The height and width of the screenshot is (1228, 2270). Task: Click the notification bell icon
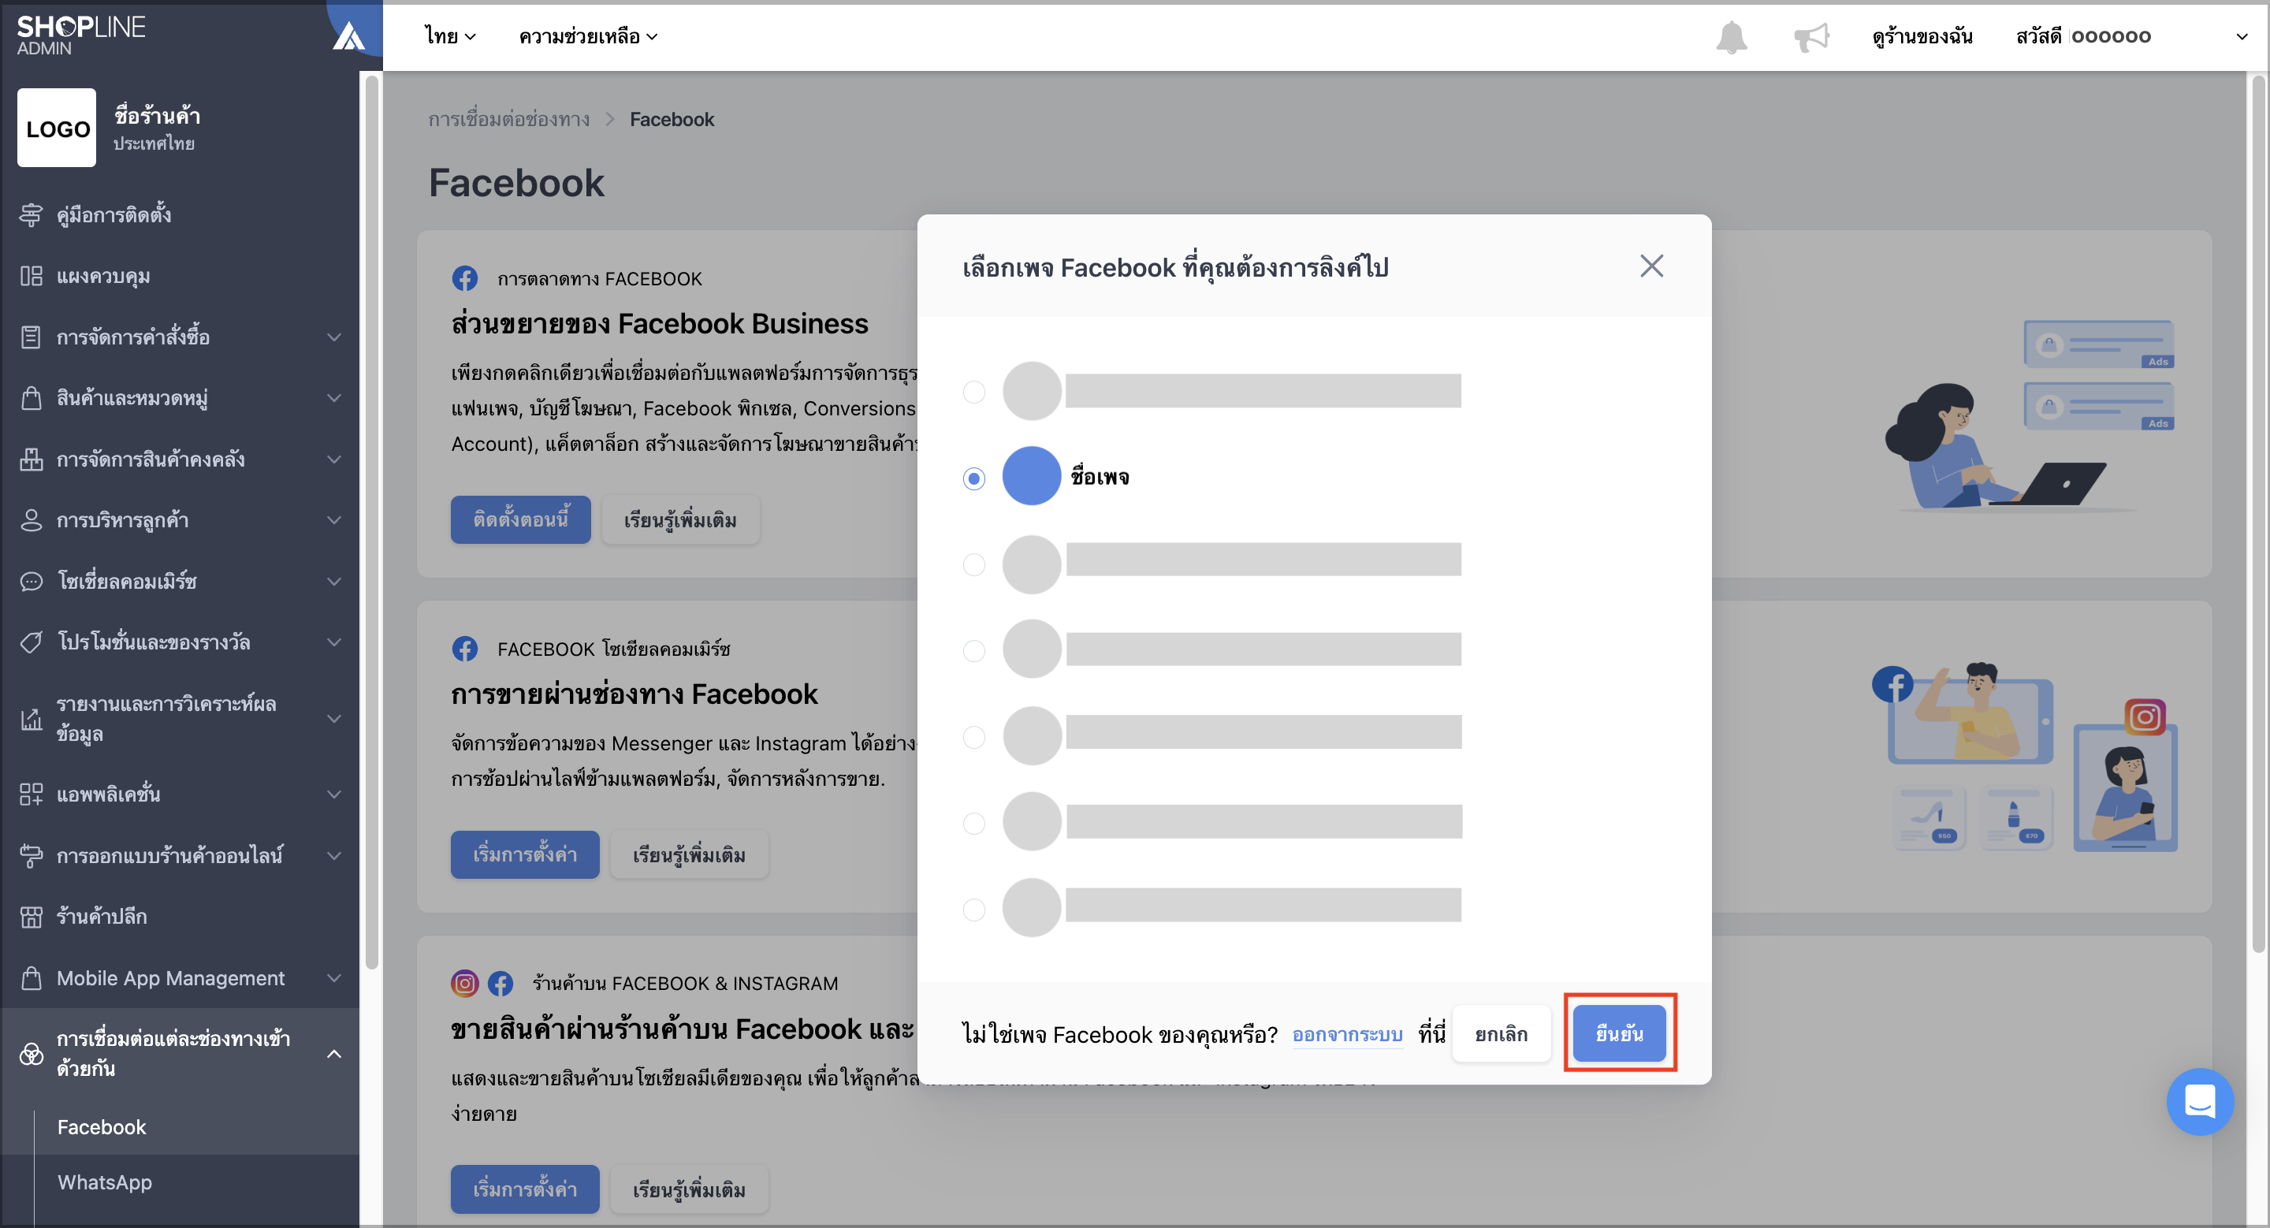1731,37
